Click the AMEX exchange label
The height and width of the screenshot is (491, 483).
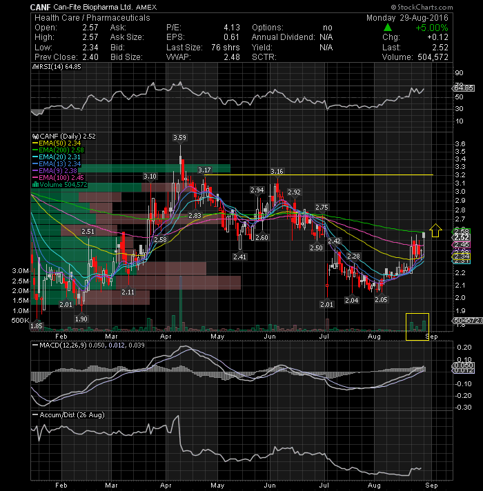point(146,7)
